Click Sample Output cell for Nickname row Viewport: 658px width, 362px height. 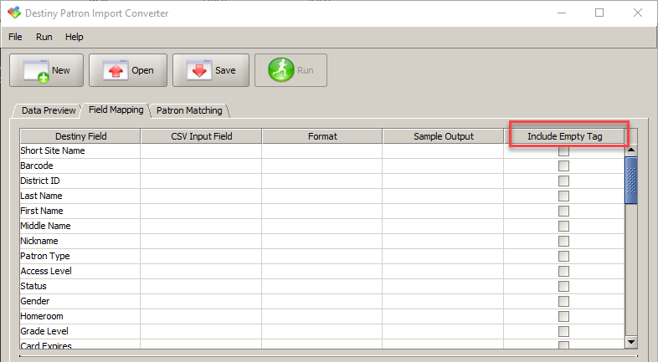(x=443, y=242)
